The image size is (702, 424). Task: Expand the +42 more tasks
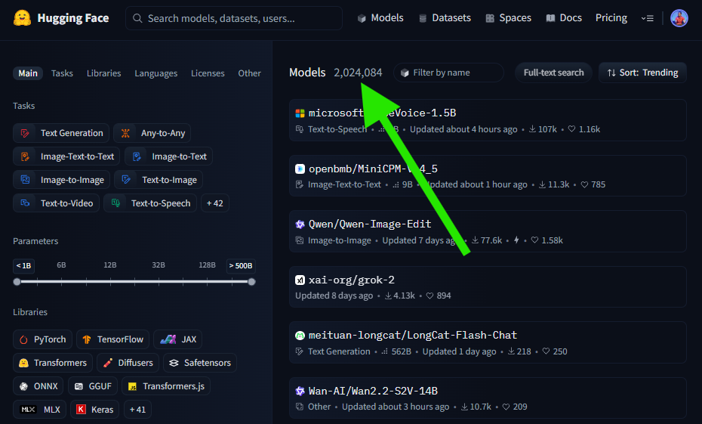coord(215,203)
